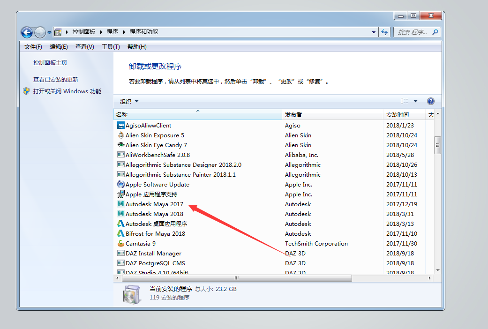
Task: Go back with the blue arrow button
Action: [x=27, y=32]
